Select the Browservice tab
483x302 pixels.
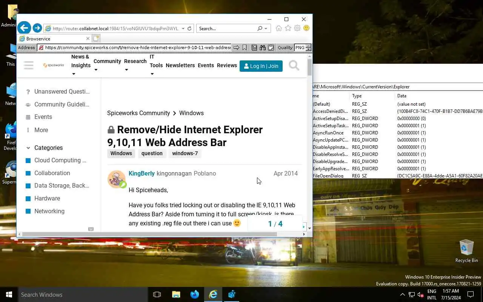tap(54, 39)
